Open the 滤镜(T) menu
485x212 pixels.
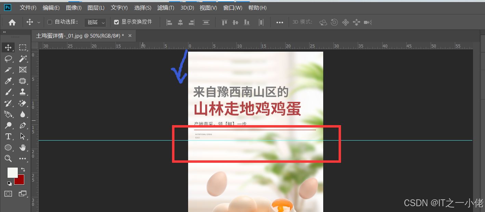point(166,8)
